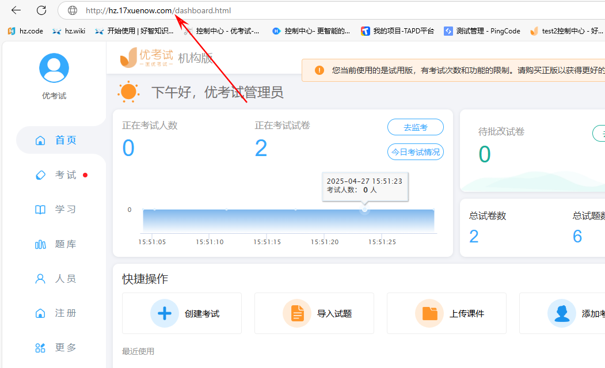605x368 pixels.
Task: Open the 控制中心- 更智能的 bookmark
Action: coord(311,31)
